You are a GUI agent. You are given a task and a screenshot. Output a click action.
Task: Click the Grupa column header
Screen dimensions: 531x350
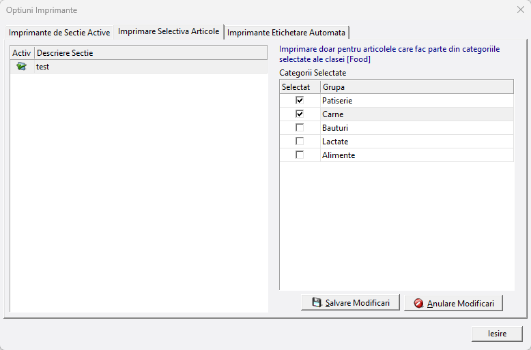417,87
